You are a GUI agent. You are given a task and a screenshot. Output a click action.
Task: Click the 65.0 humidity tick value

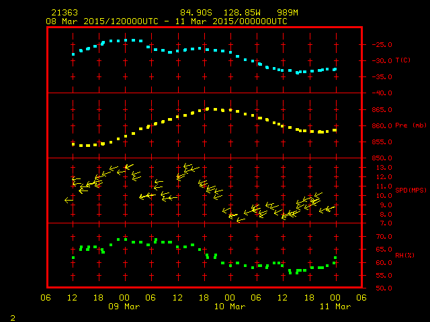pyautogui.click(x=384, y=250)
